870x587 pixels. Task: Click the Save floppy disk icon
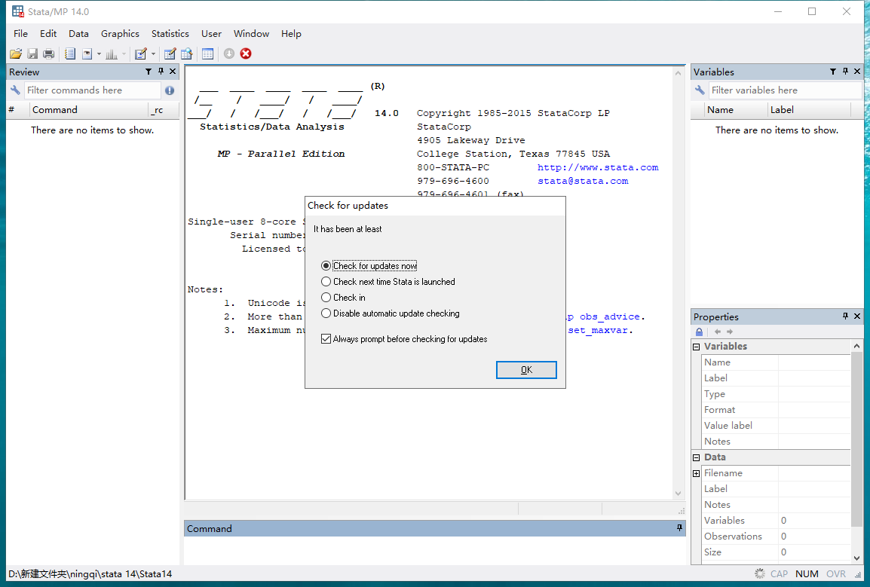(32, 54)
